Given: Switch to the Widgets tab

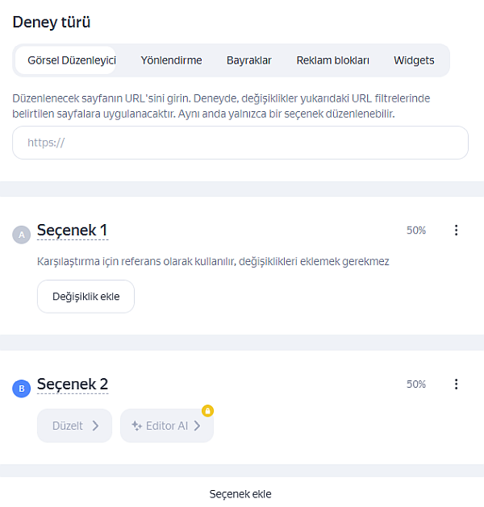Looking at the screenshot, I should [414, 60].
